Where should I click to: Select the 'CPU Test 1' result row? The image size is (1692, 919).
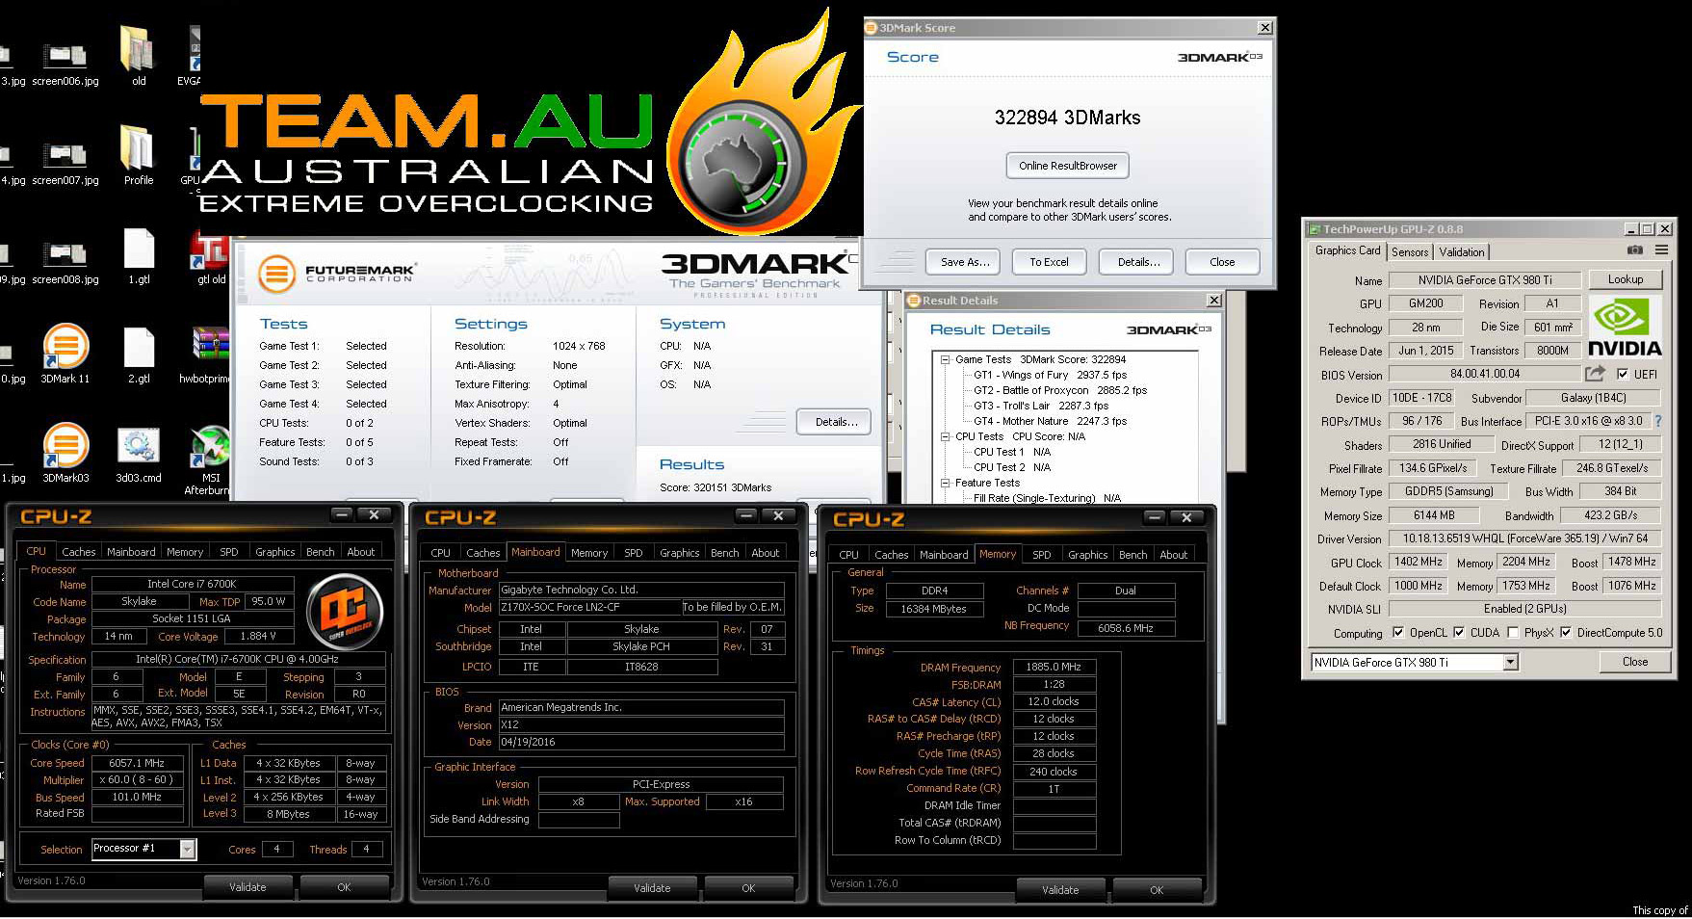(x=1012, y=452)
